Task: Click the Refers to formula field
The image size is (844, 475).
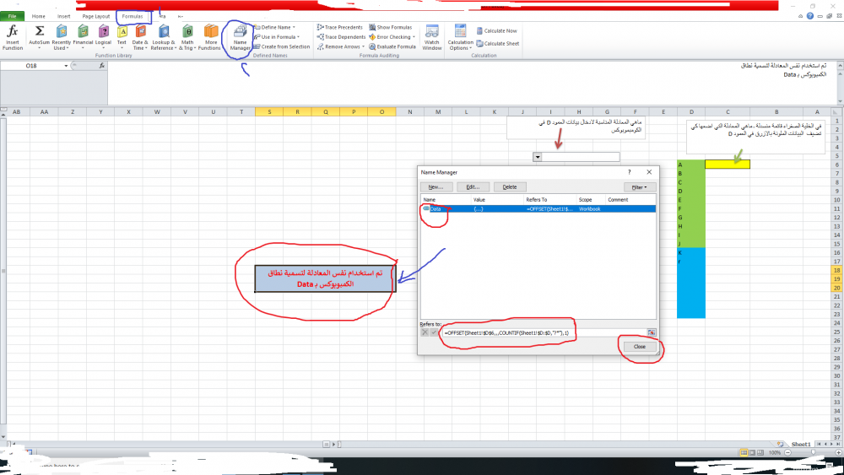Action: click(x=544, y=332)
